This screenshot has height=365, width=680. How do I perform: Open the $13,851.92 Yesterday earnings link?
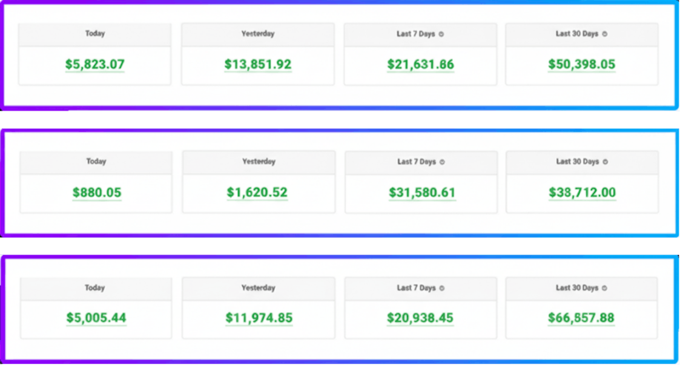point(258,64)
